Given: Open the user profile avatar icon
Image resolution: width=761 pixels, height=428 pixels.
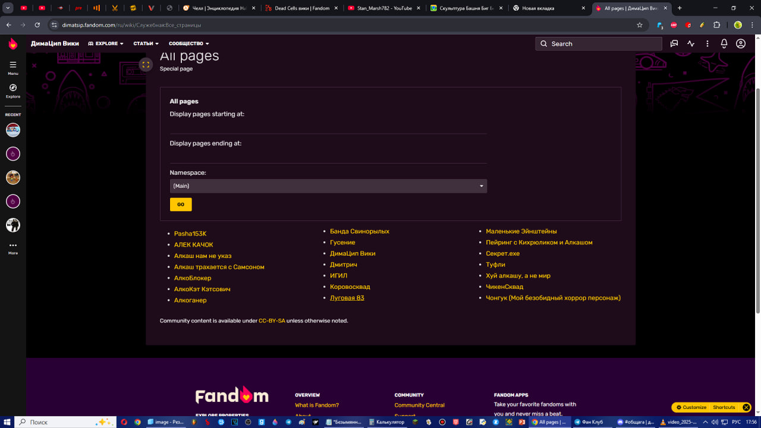Looking at the screenshot, I should point(741,43).
